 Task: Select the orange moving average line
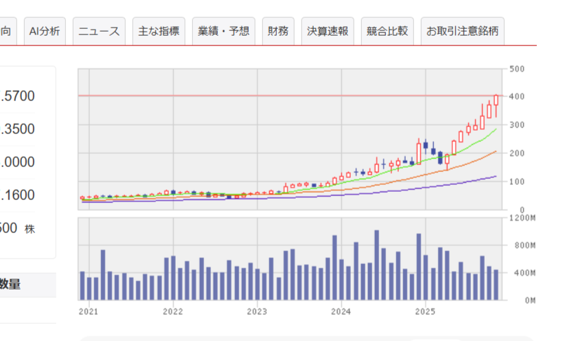(x=467, y=161)
